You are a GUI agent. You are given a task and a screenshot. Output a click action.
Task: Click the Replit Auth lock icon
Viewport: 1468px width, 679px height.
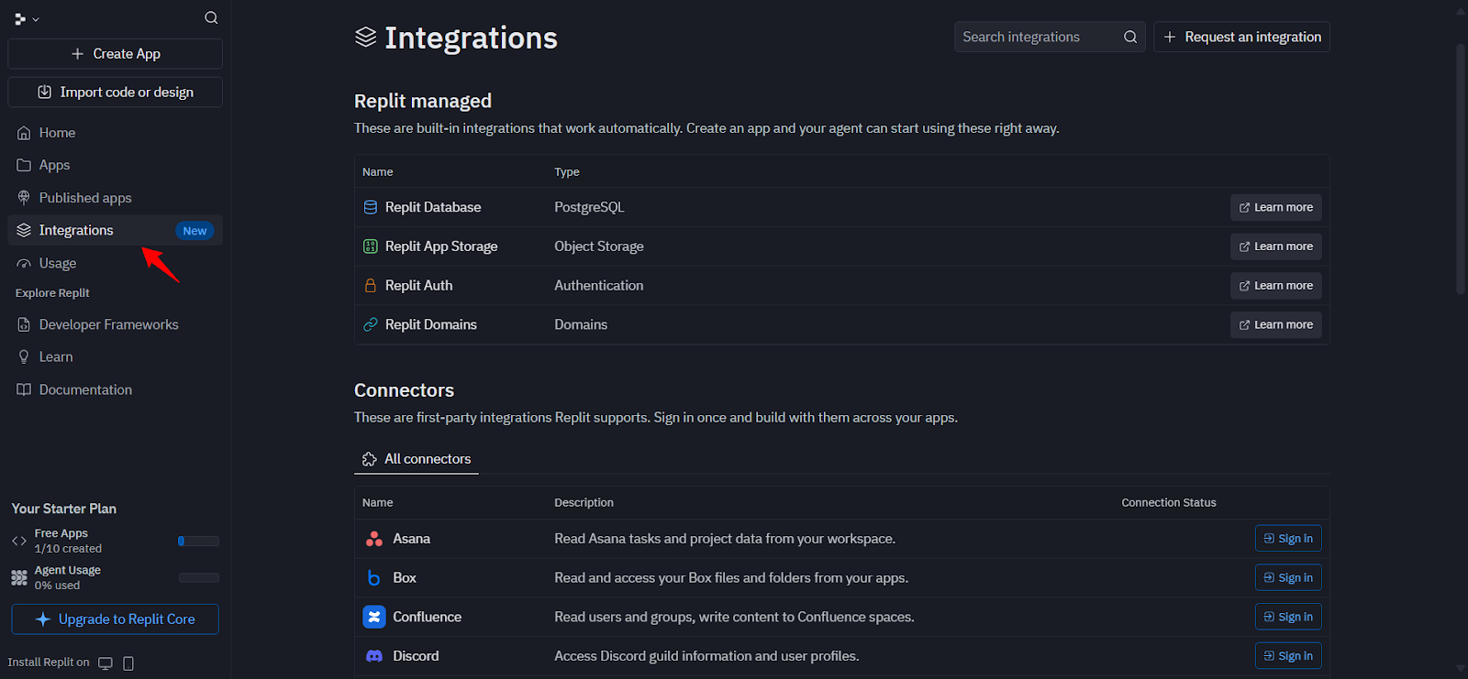(x=371, y=286)
